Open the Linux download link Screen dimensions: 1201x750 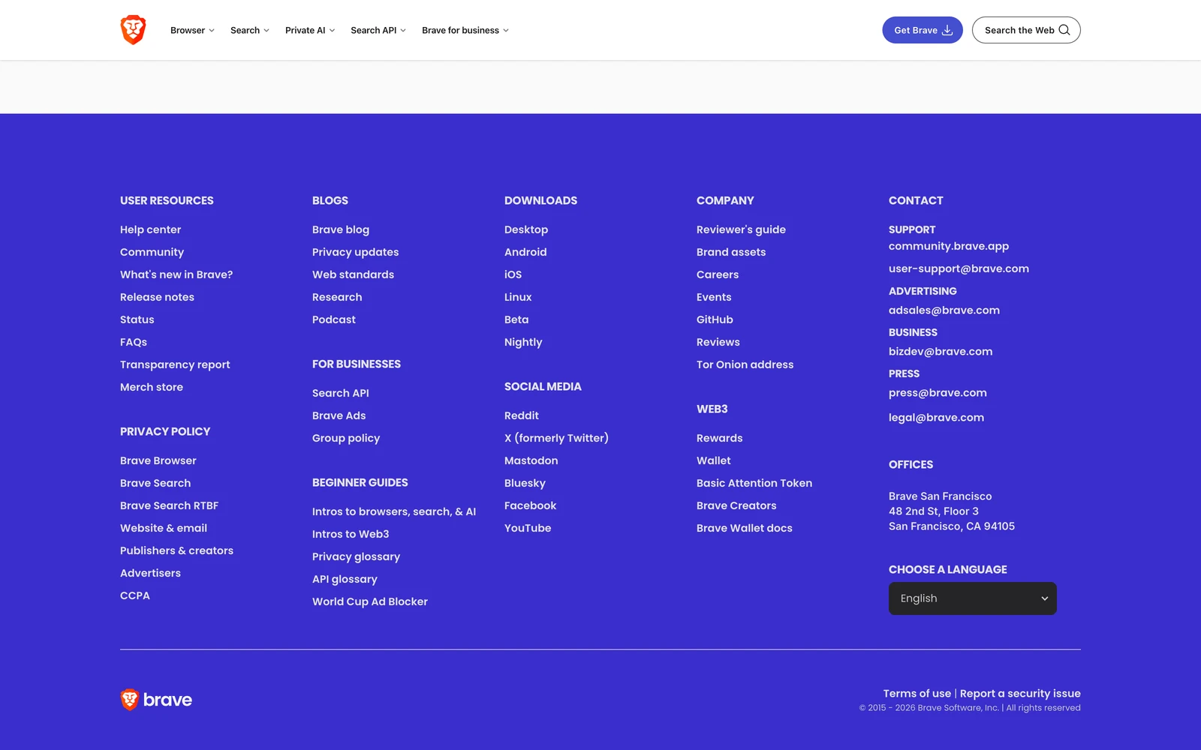(518, 297)
